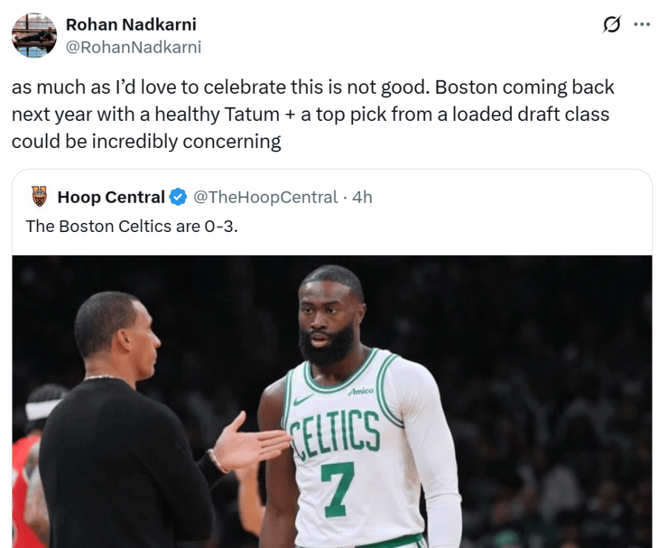
Task: Click the @TheHoopCentral handle
Action: click(265, 197)
